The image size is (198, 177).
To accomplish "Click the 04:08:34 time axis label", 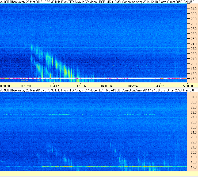I will coord(107,86).
